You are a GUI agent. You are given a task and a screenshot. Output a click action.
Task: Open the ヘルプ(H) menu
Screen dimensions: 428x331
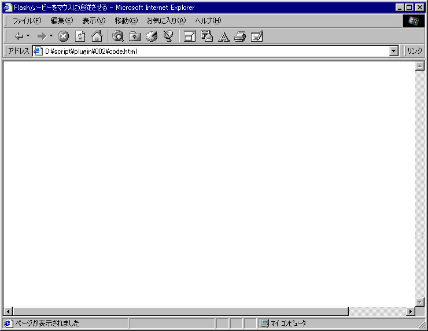(x=208, y=21)
